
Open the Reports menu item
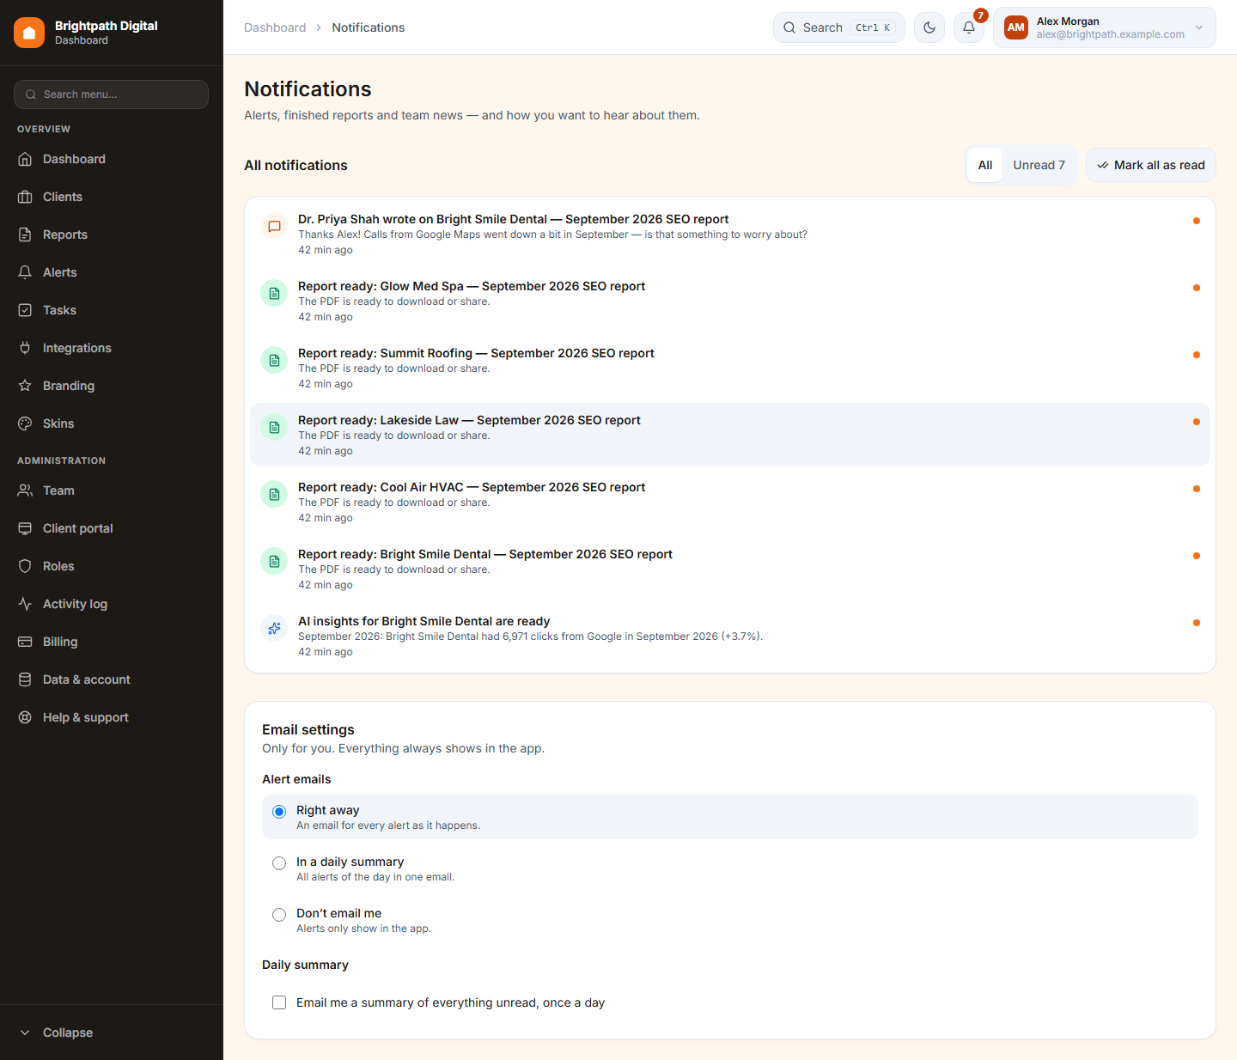pos(112,235)
